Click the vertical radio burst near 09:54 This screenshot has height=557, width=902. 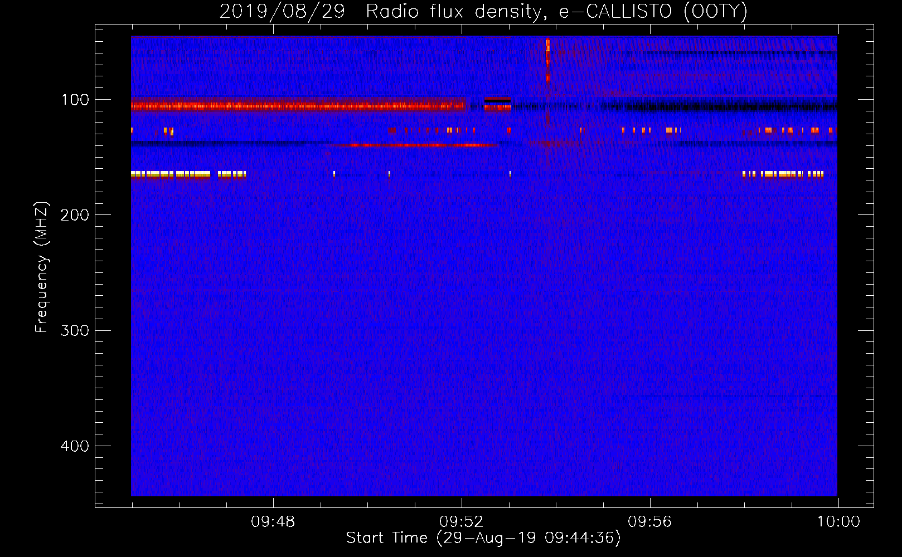click(x=547, y=61)
